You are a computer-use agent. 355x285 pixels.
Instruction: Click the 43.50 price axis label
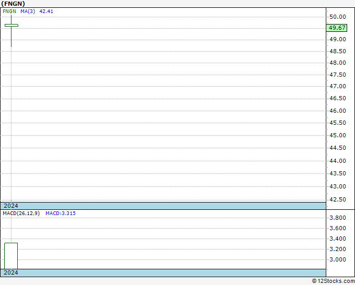click(338, 173)
